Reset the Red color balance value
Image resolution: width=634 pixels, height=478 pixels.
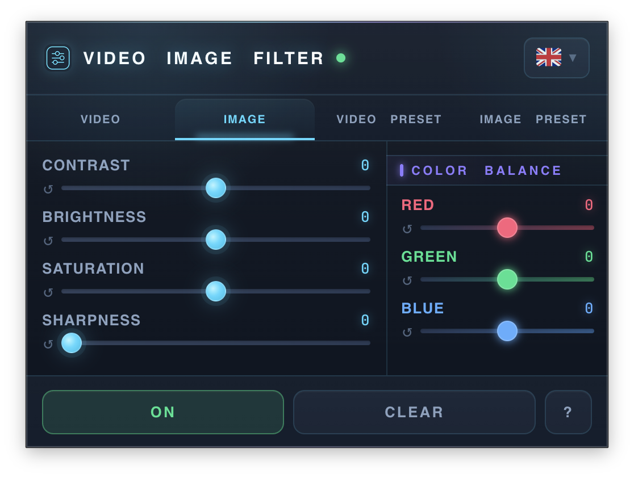click(407, 229)
